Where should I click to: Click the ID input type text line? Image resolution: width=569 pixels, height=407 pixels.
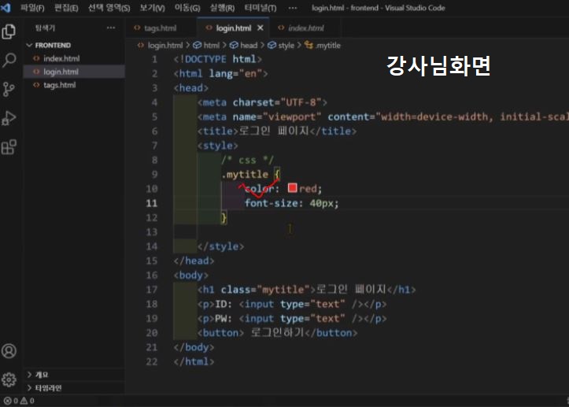pos(292,304)
